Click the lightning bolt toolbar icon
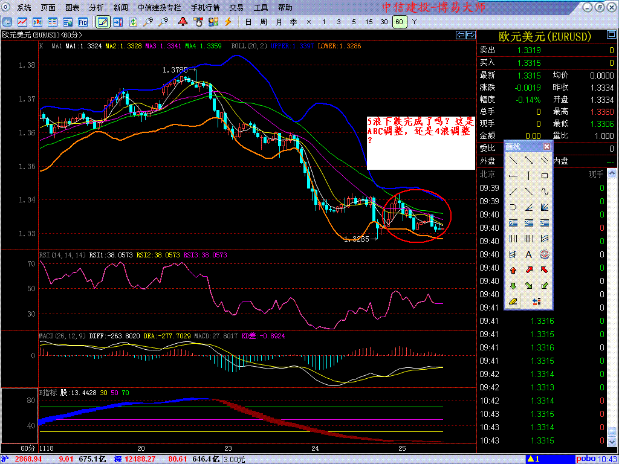This screenshot has width=619, height=464. (228, 22)
